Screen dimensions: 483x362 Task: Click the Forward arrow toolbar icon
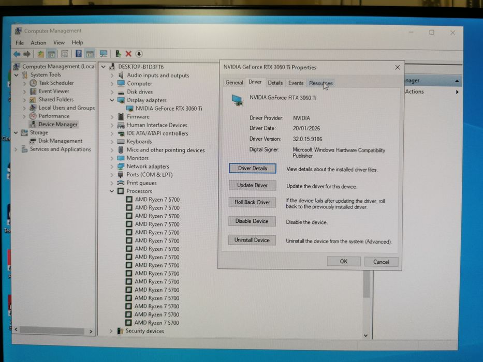click(27, 54)
